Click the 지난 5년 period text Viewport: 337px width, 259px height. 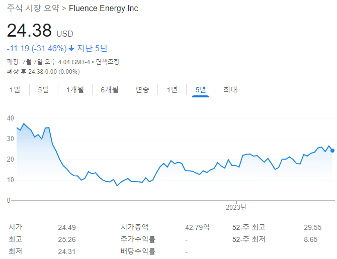pos(92,49)
